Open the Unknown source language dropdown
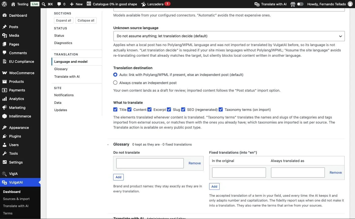Viewport: 355px width, 219px height. click(x=229, y=36)
